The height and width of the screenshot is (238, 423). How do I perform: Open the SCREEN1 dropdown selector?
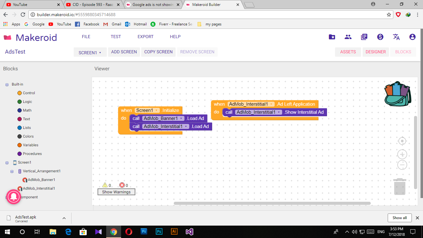(x=90, y=52)
